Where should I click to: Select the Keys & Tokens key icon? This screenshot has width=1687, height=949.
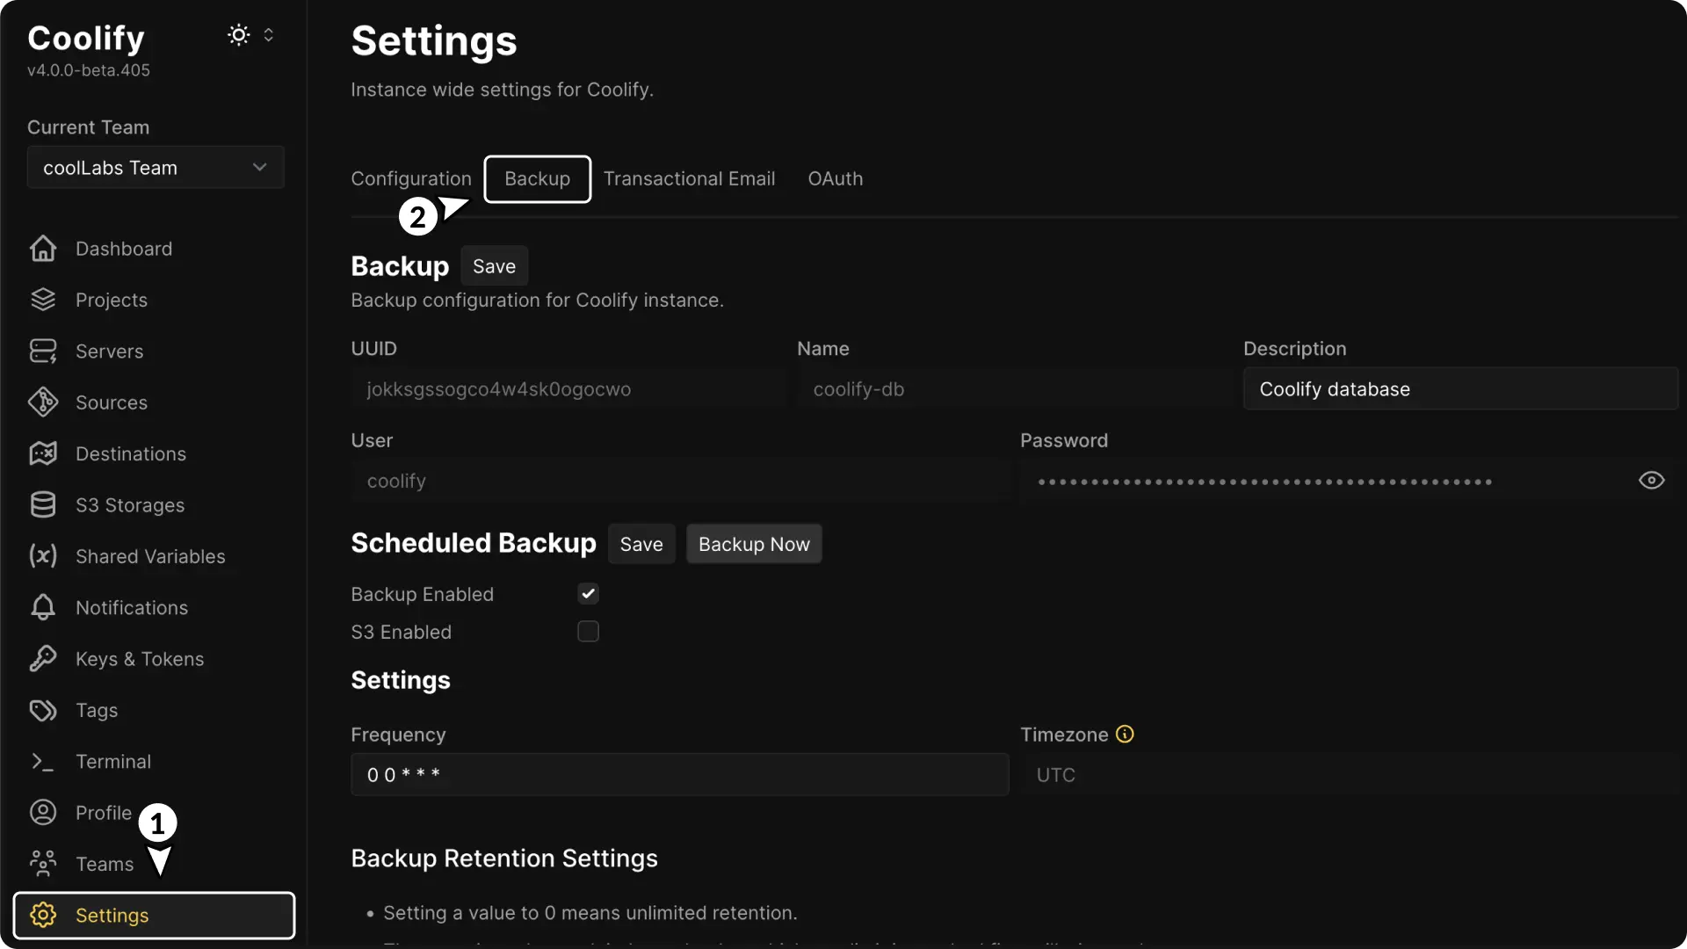(41, 659)
